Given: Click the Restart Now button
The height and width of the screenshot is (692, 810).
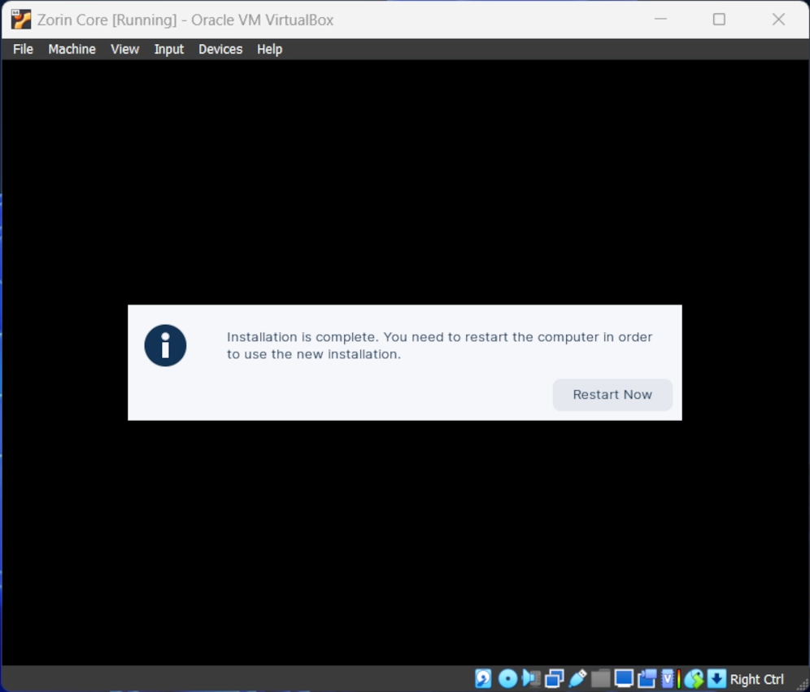Looking at the screenshot, I should [612, 395].
